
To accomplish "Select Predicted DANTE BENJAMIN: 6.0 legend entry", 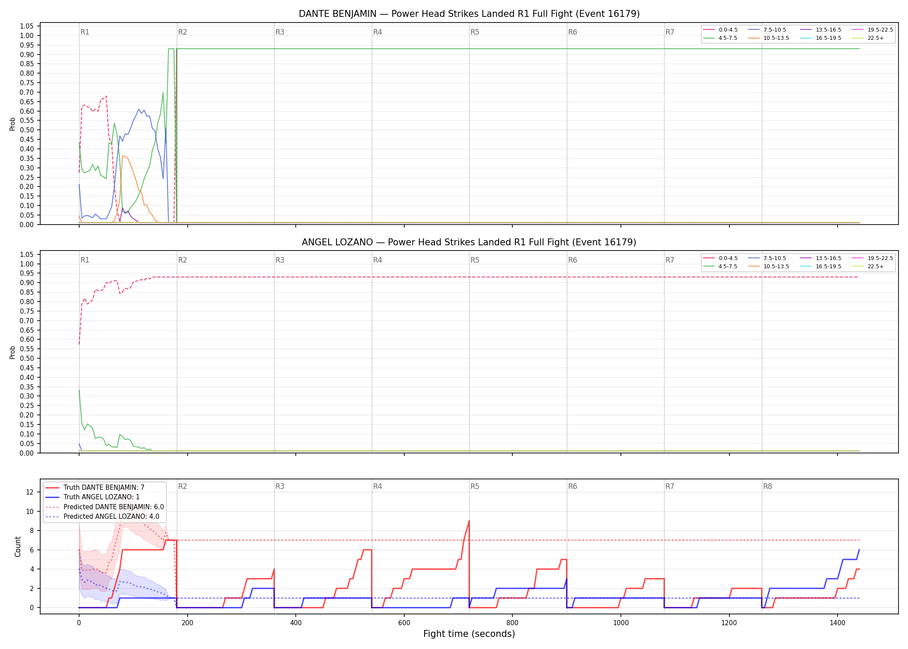I will pos(104,507).
